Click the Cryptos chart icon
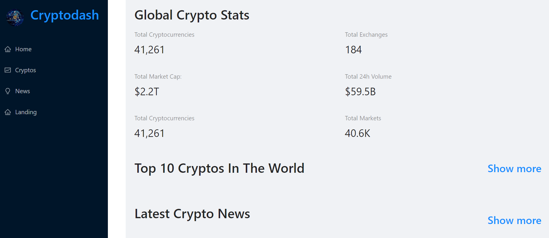The height and width of the screenshot is (238, 549). (x=8, y=70)
